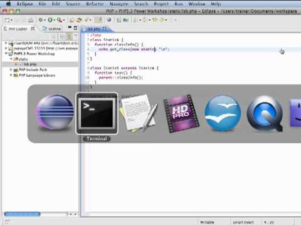
Task: Click the External Tools run icon
Action: [x=60, y=20]
